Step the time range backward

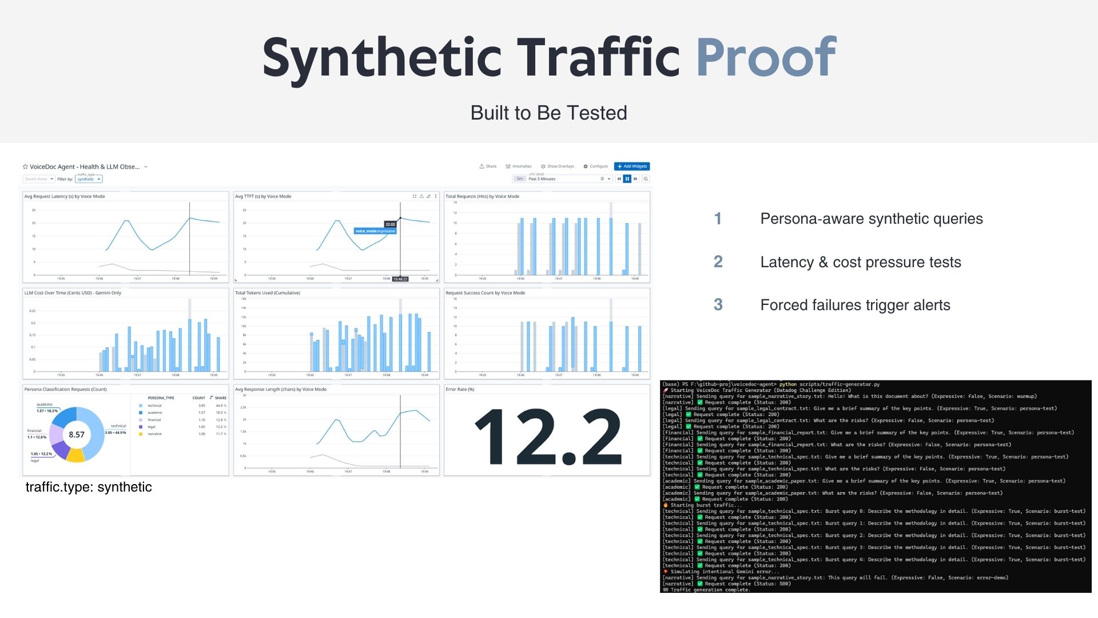[x=619, y=179]
